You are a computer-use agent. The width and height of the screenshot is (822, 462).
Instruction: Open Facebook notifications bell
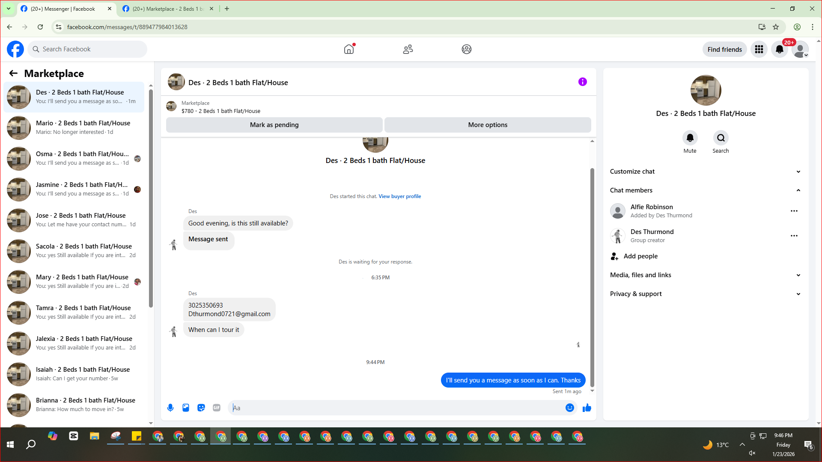[x=779, y=49]
